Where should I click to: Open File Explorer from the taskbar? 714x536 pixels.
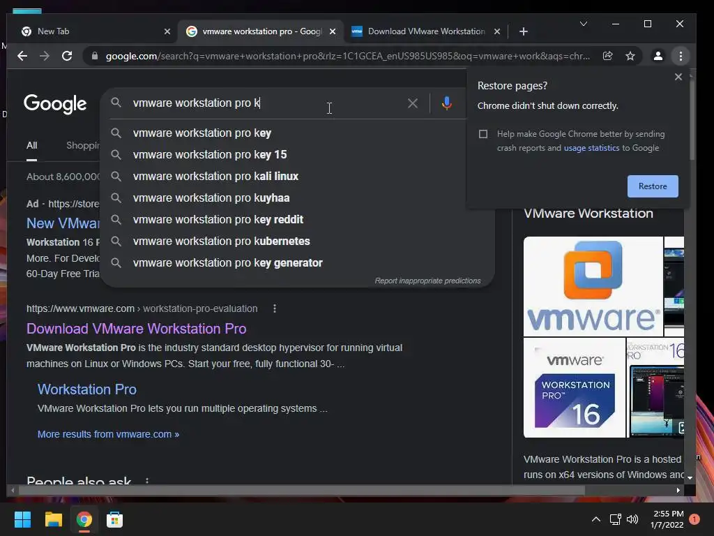coord(53,519)
